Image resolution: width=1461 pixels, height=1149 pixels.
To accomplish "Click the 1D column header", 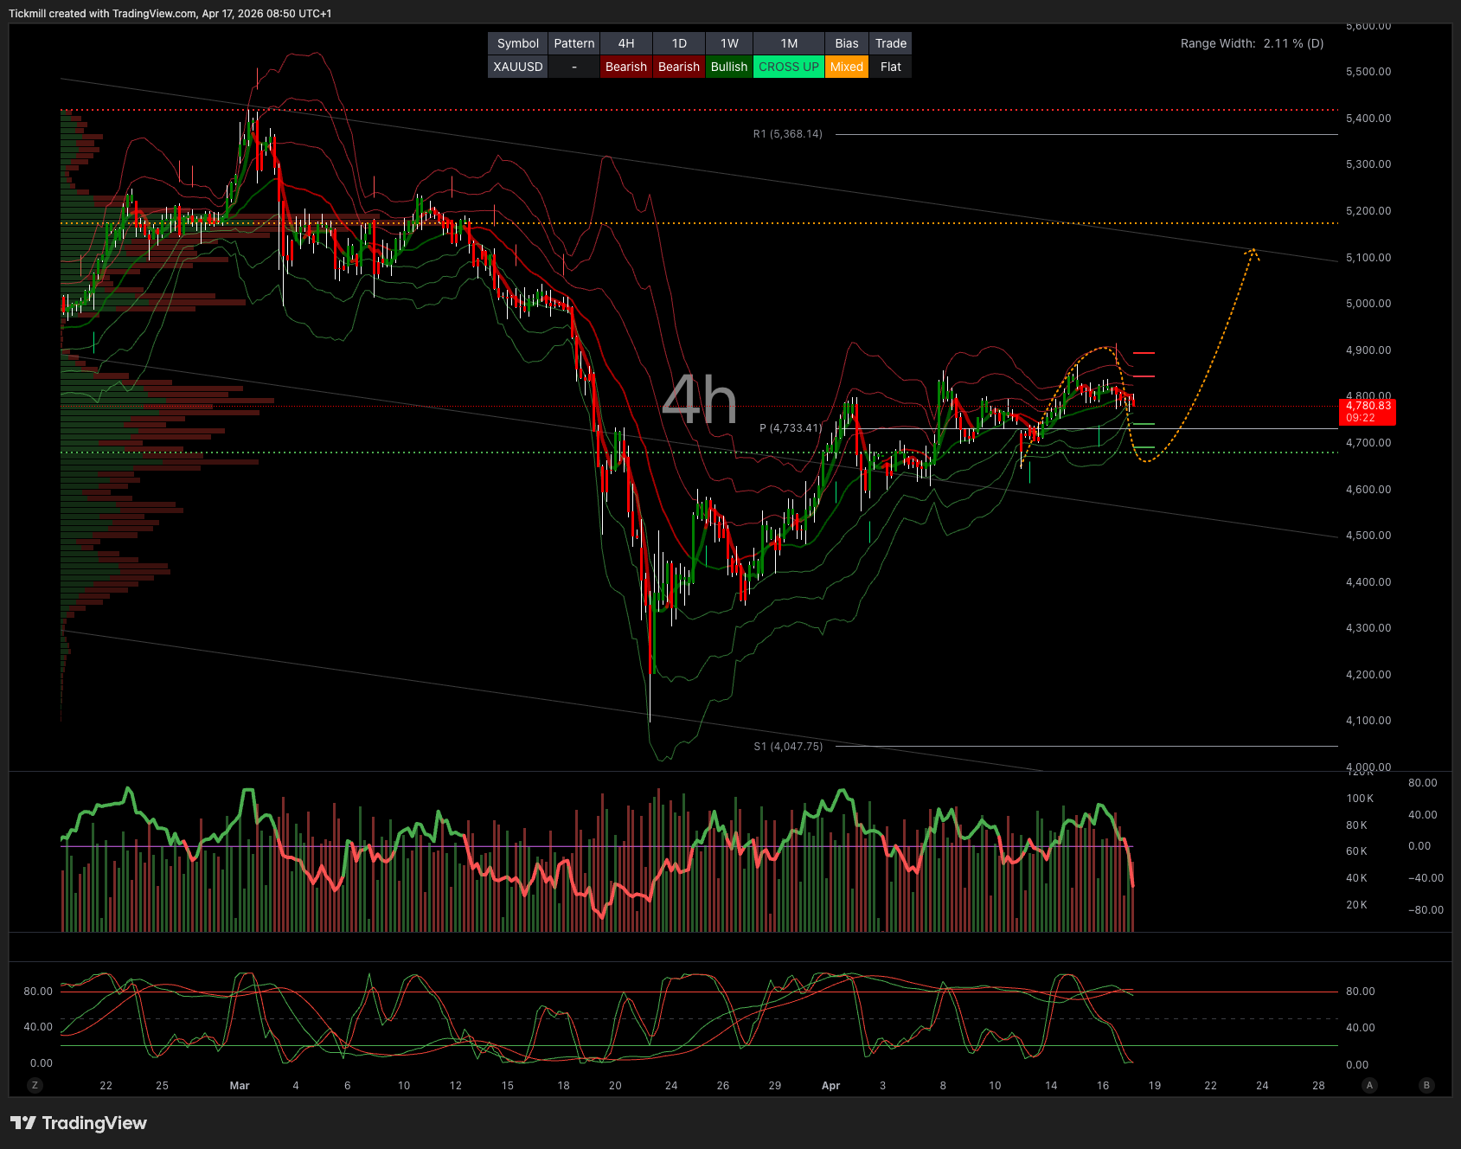I will click(x=679, y=43).
